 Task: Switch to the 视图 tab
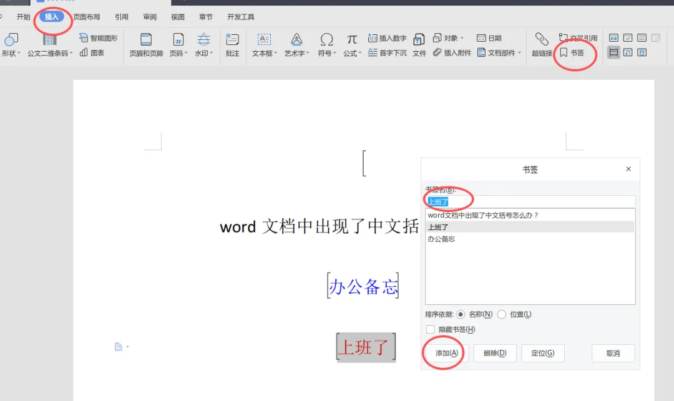pos(177,17)
